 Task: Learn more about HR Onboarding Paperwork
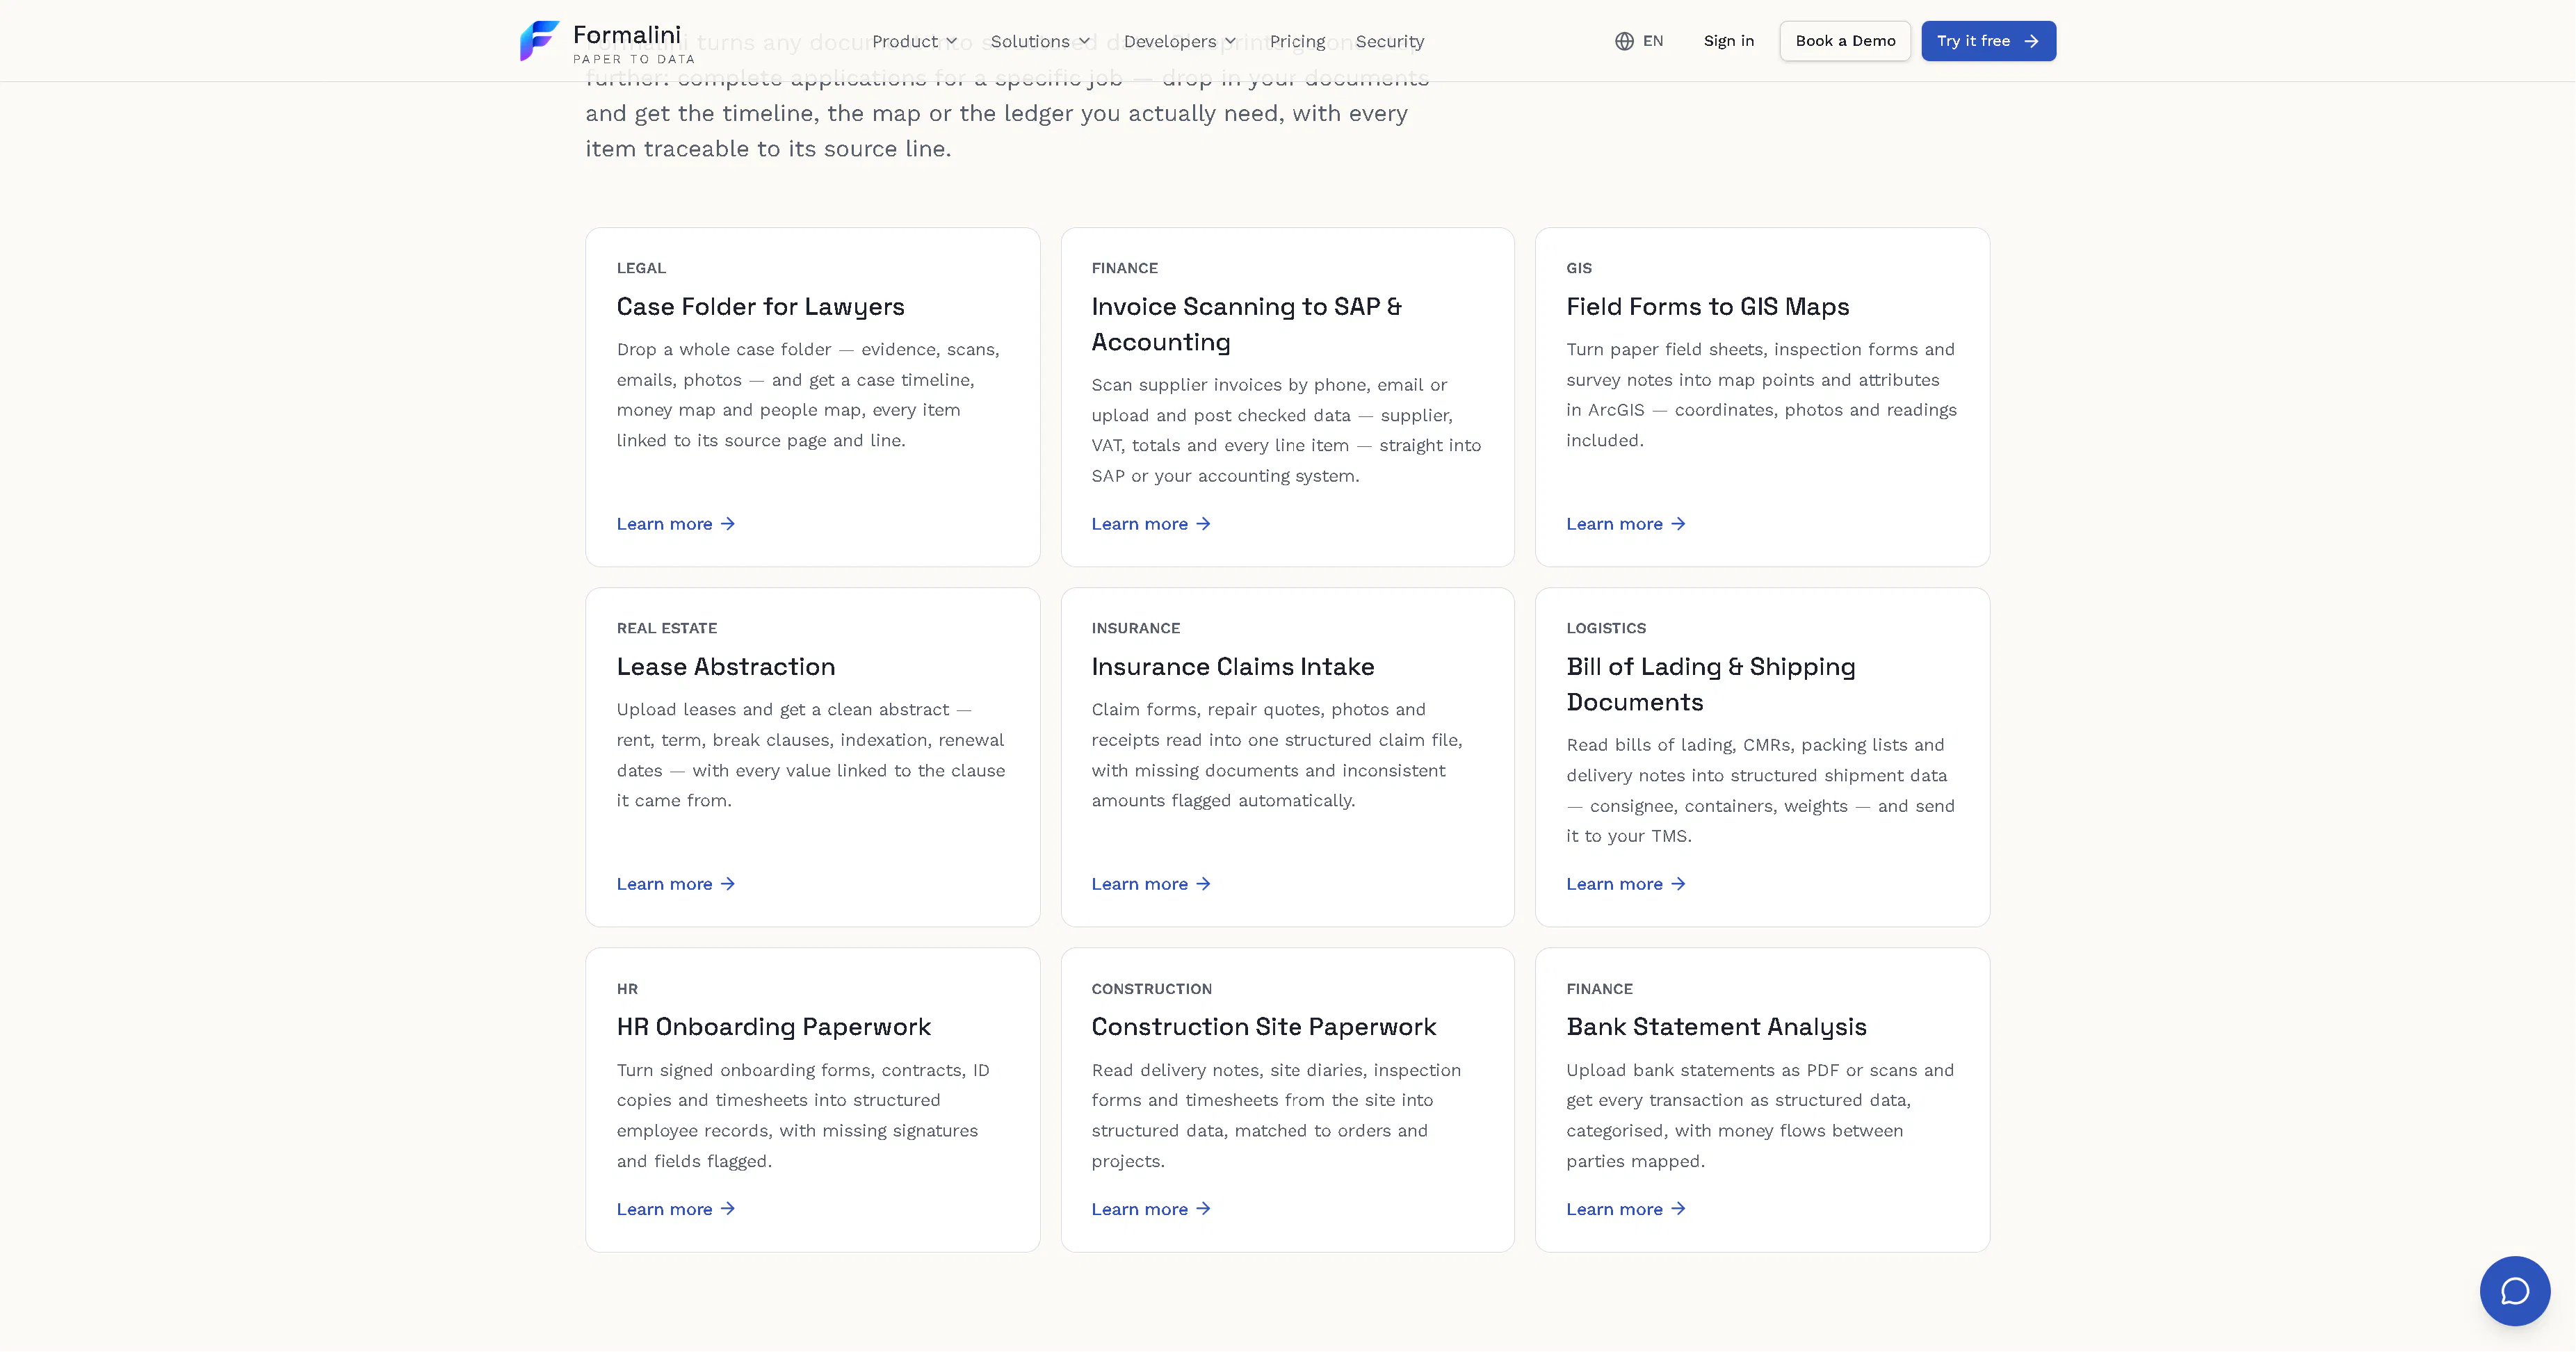pyautogui.click(x=675, y=1209)
